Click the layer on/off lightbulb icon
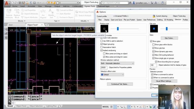Viewport: 194px width, 109px height. [x=49, y=3]
